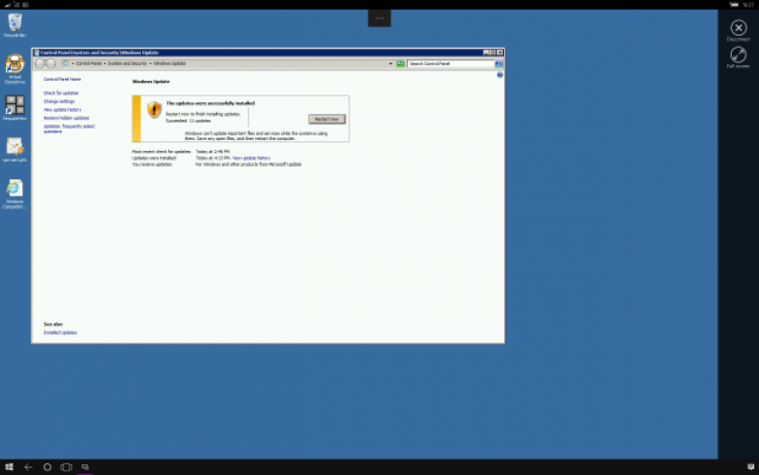Click View update history in the sidebar
This screenshot has height=475, width=759.
[x=62, y=110]
